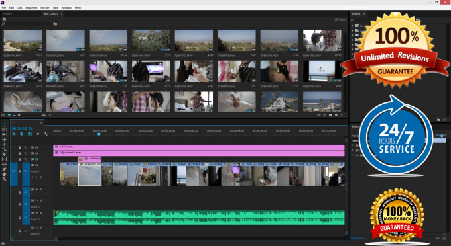Viewport: 451px width, 246px height.
Task: Open the Title menu
Action: [55, 8]
